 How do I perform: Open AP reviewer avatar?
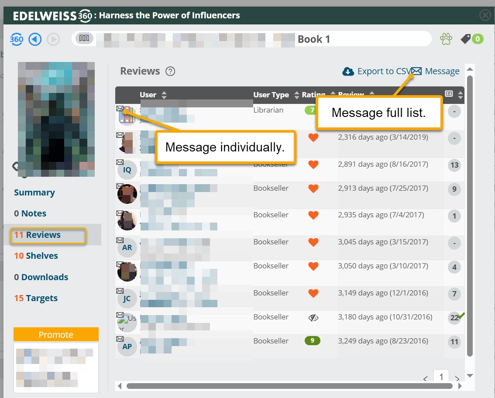pos(127,347)
